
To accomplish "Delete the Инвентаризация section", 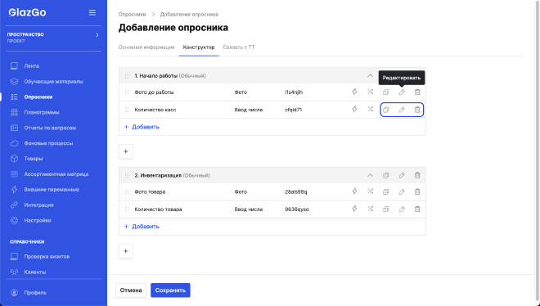I will [x=417, y=176].
